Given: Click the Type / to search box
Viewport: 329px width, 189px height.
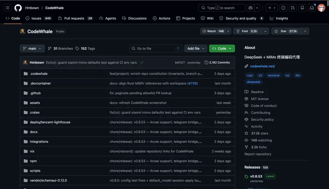Looking at the screenshot, I should point(221,8).
